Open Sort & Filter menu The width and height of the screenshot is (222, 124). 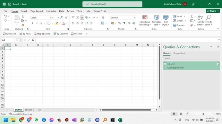pos(200,21)
